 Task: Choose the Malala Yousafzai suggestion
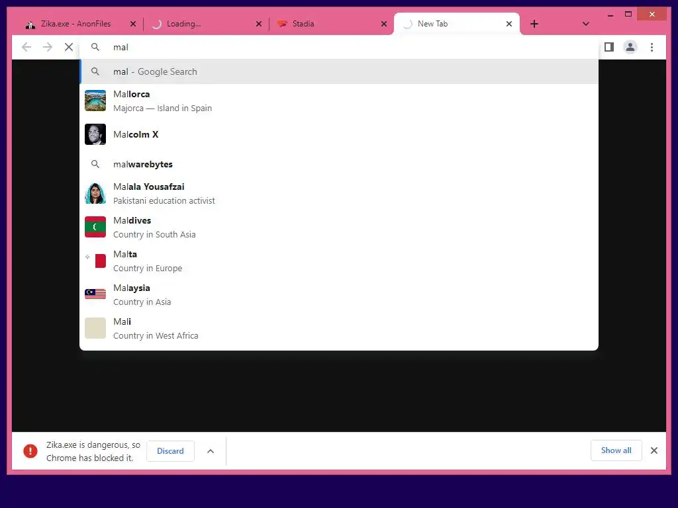pos(340,193)
